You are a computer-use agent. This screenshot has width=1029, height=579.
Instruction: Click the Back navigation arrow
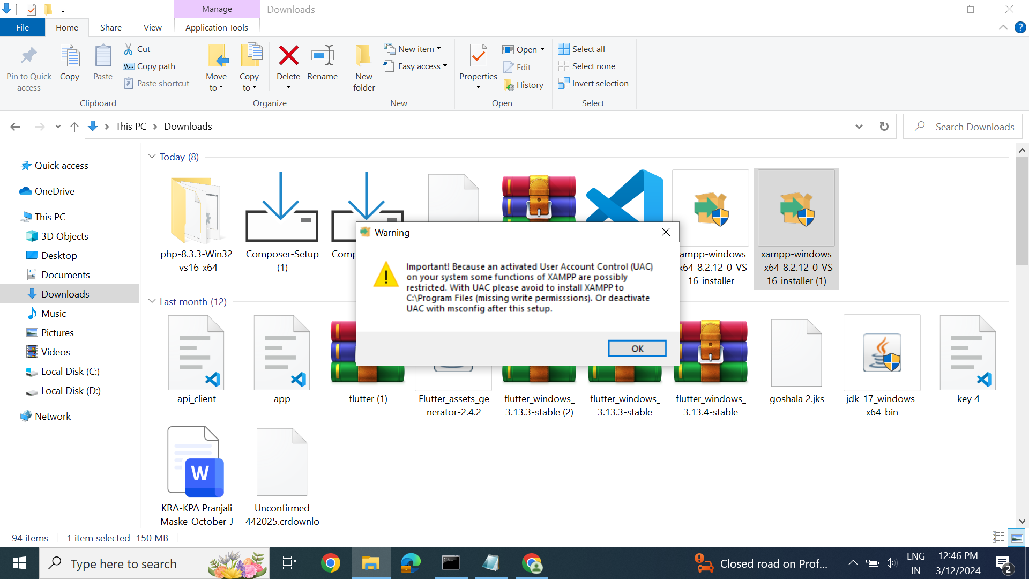pyautogui.click(x=16, y=127)
